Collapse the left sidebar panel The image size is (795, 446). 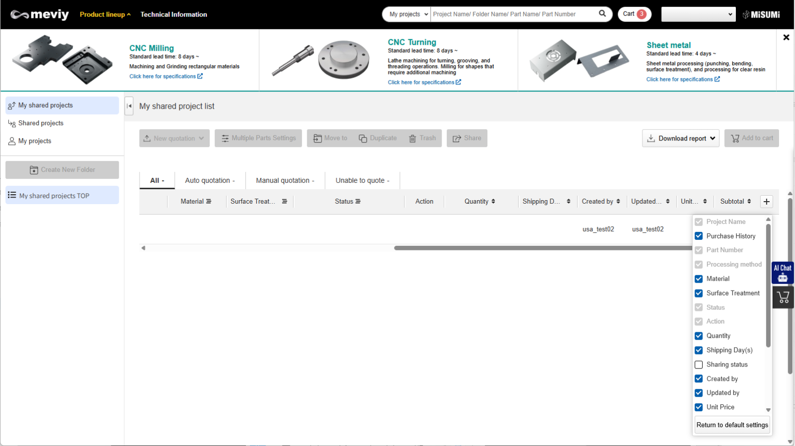(129, 106)
